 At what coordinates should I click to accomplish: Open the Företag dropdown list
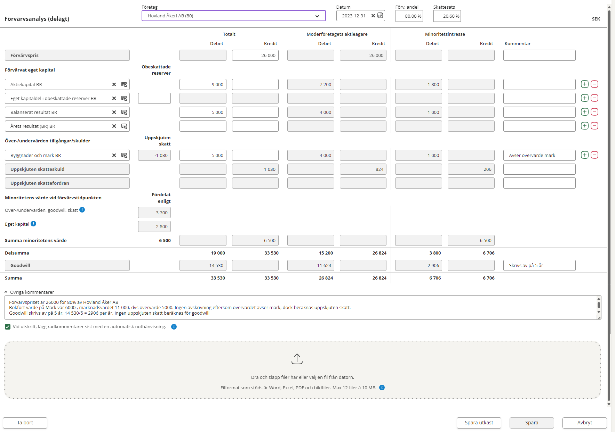pos(317,16)
